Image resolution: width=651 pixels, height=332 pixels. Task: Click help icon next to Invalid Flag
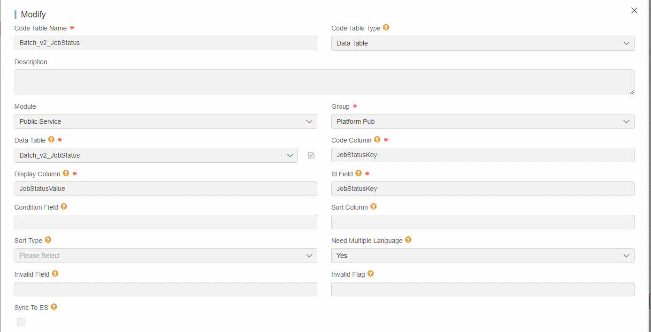tap(370, 274)
